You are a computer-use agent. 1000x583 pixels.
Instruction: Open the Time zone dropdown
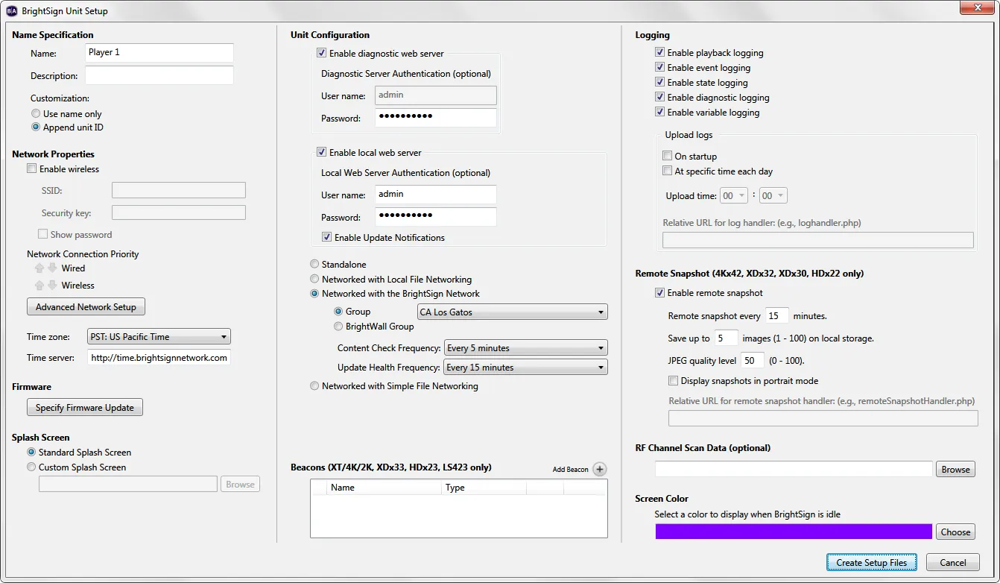(x=159, y=337)
